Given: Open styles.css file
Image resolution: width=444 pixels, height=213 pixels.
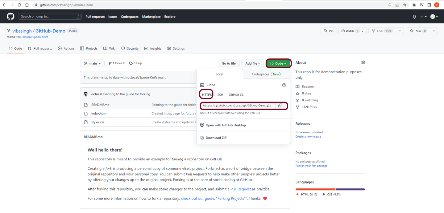Looking at the screenshot, I should [x=98, y=122].
